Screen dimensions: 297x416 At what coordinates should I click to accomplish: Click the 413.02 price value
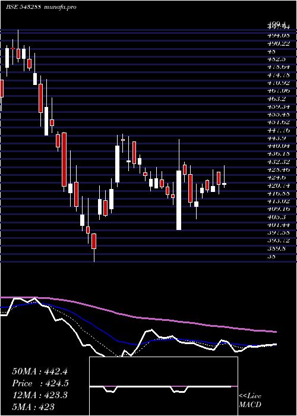click(279, 201)
